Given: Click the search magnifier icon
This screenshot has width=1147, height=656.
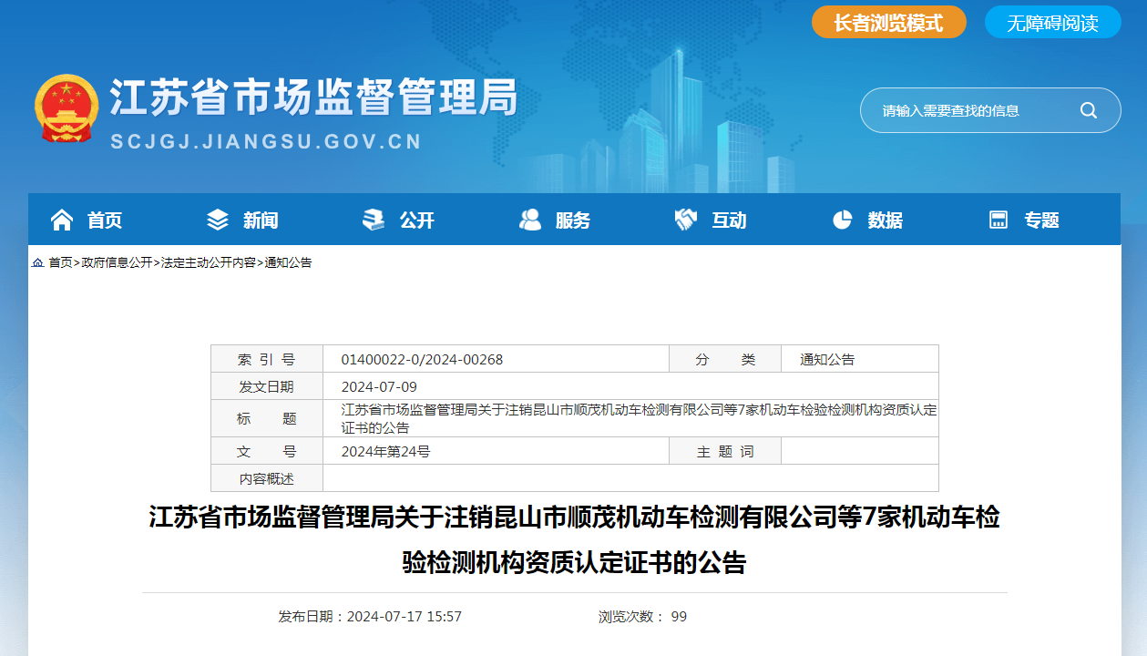Looking at the screenshot, I should [1089, 110].
